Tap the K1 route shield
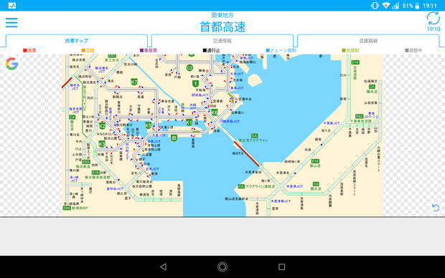The image size is (445, 278). tap(189, 123)
